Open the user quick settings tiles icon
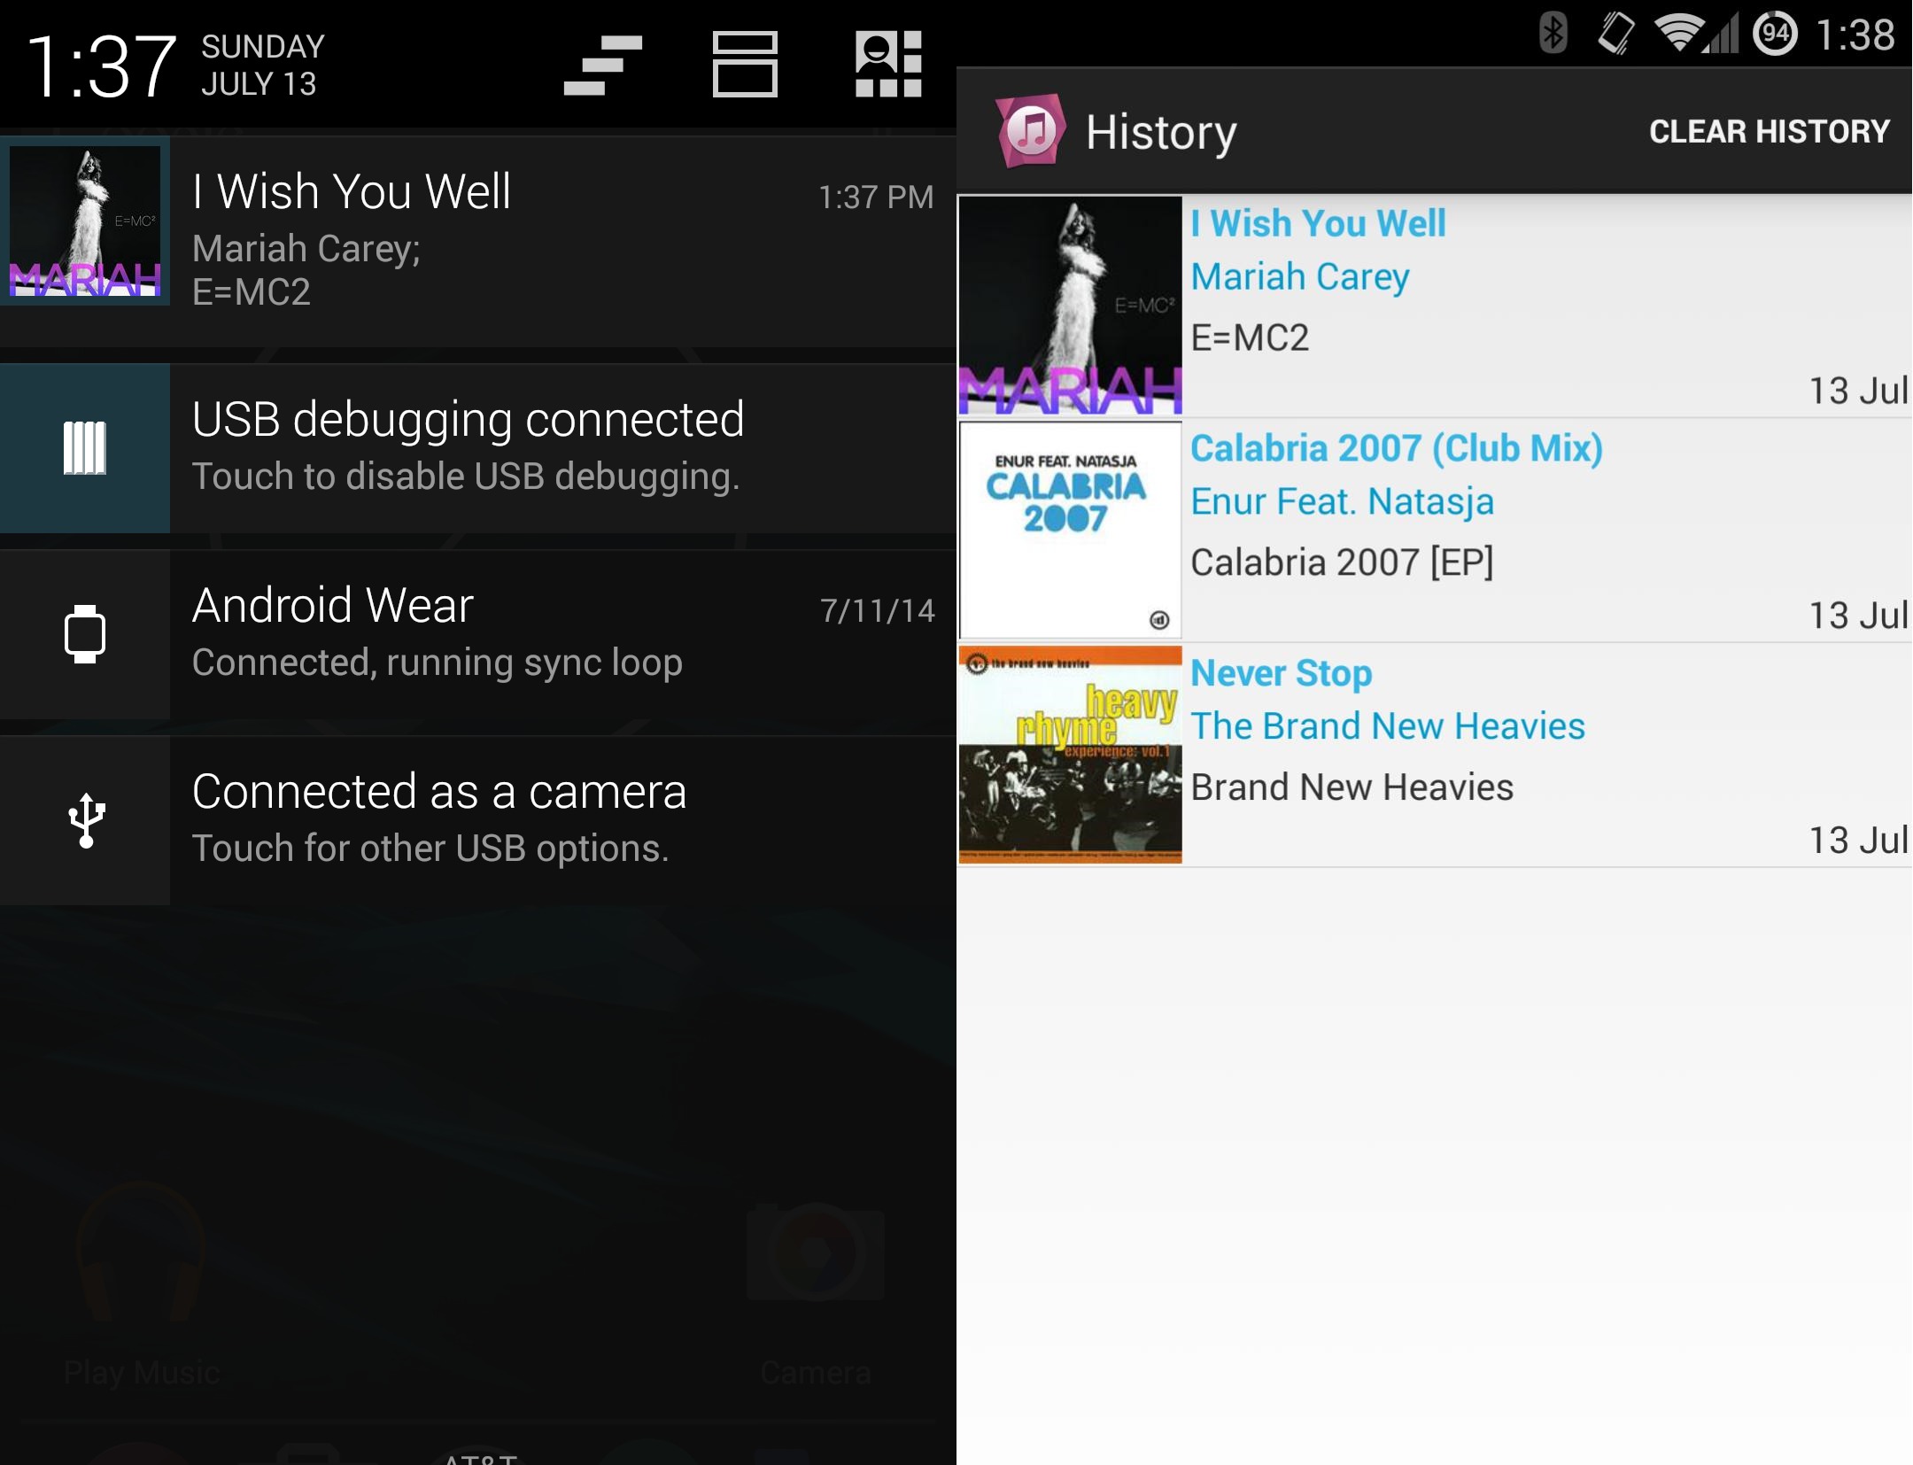The image size is (1913, 1465). pos(888,65)
